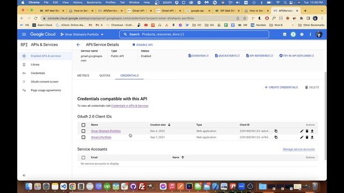This screenshot has width=344, height=193.
Task: Open Slack from the dock
Action: pos(124,187)
